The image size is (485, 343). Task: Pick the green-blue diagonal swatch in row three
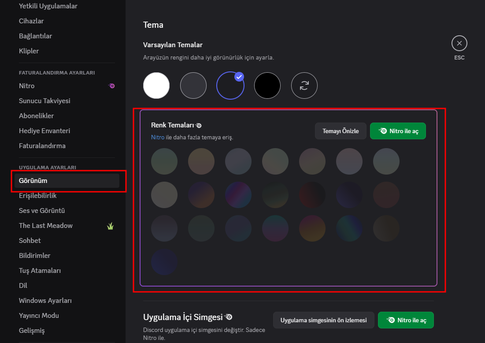pos(349,228)
